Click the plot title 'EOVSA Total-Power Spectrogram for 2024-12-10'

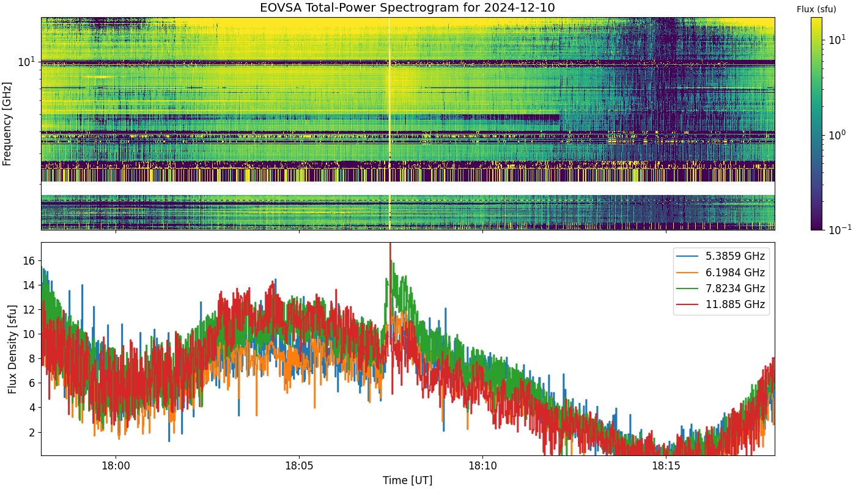(x=408, y=8)
